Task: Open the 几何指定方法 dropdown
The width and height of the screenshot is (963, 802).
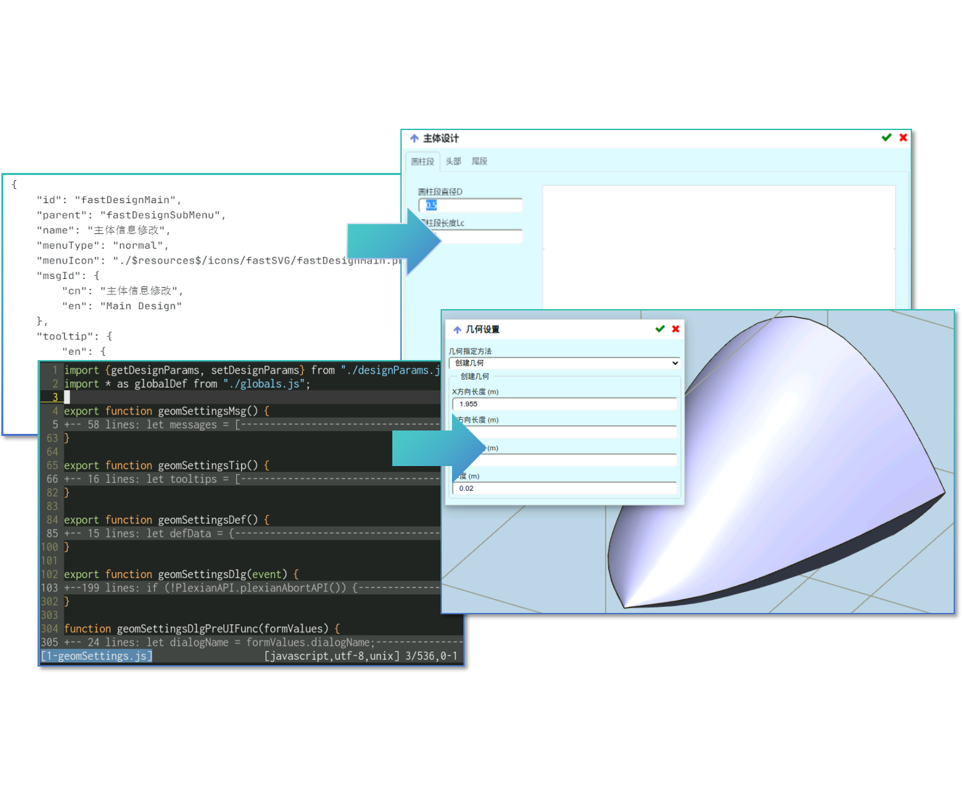Action: (x=565, y=363)
